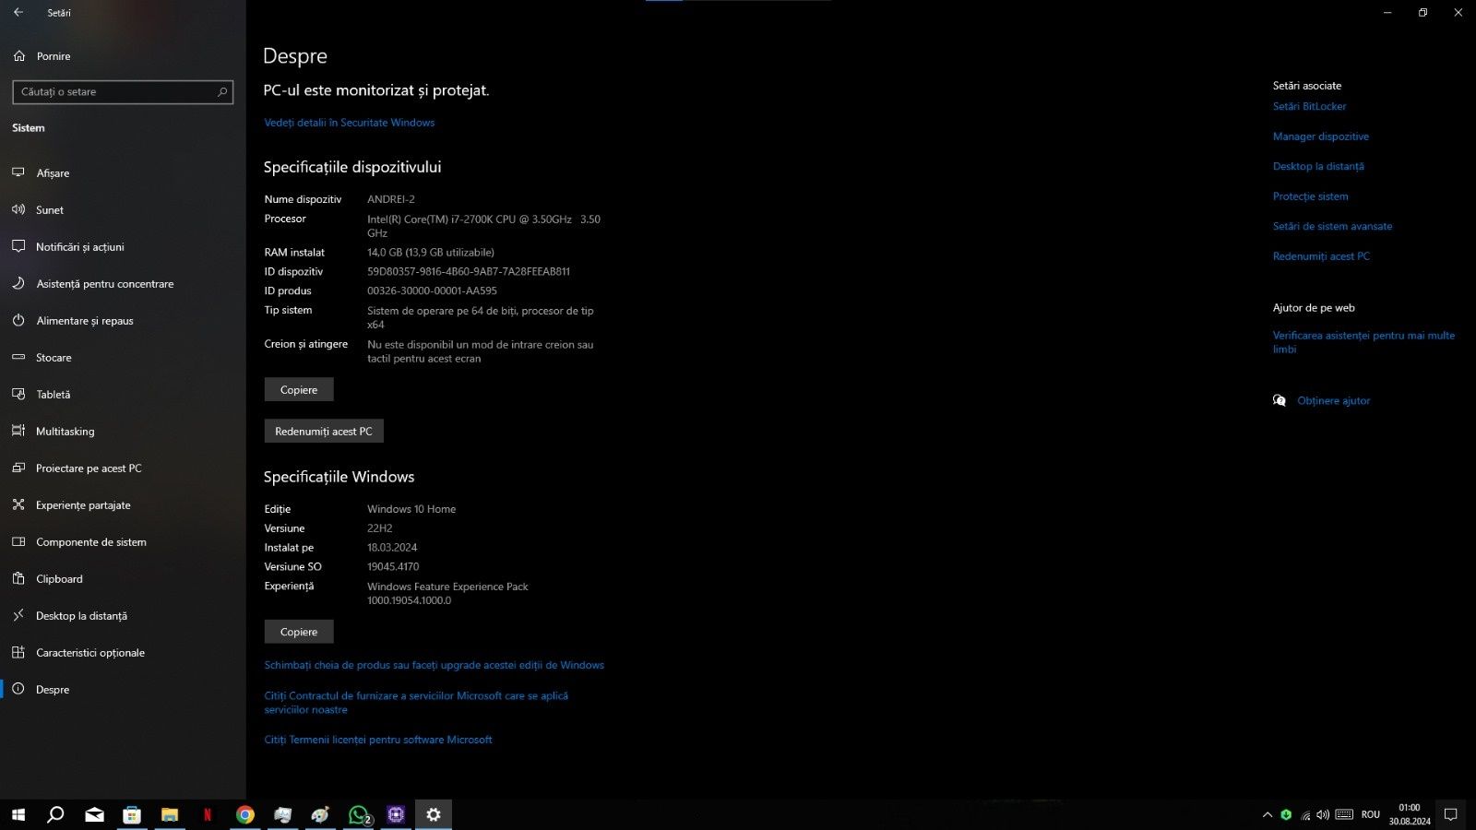Show hidden system tray icons

tap(1268, 814)
